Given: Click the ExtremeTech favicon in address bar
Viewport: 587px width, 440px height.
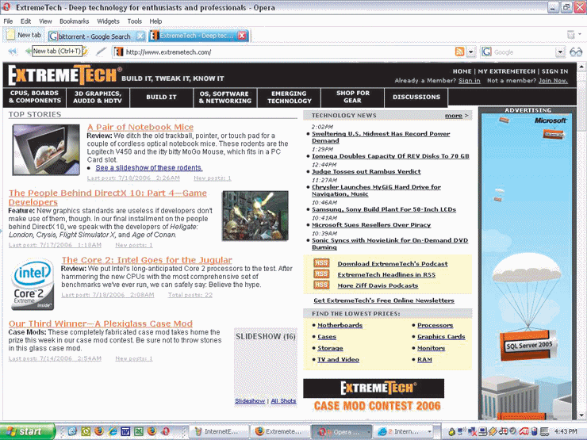Looking at the screenshot, I should click(x=119, y=52).
